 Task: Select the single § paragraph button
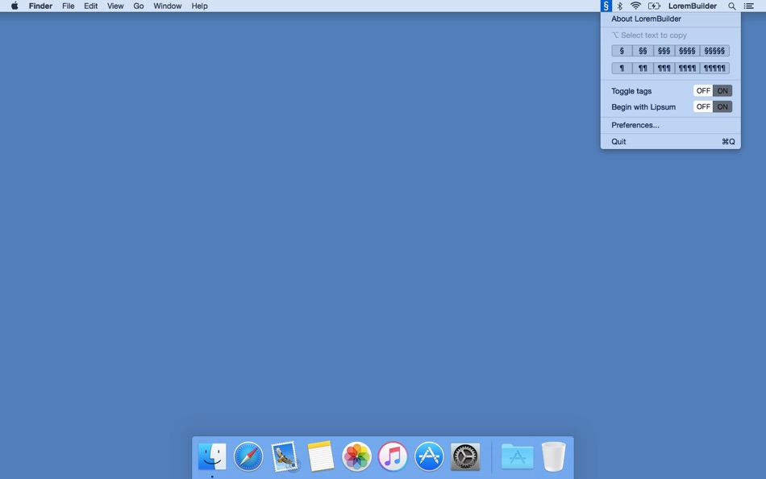click(621, 50)
